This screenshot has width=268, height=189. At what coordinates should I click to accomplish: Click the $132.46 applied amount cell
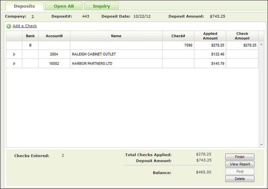pyautogui.click(x=210, y=54)
